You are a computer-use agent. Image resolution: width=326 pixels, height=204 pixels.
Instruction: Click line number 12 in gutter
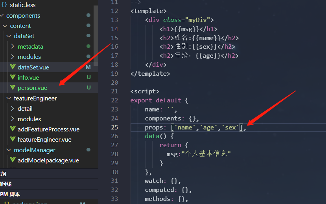tap(114, 11)
